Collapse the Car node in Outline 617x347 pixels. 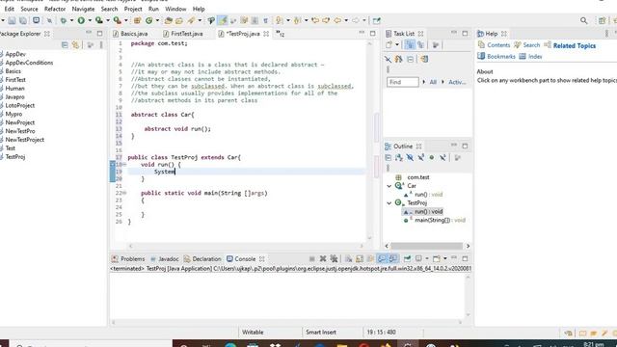tap(389, 186)
